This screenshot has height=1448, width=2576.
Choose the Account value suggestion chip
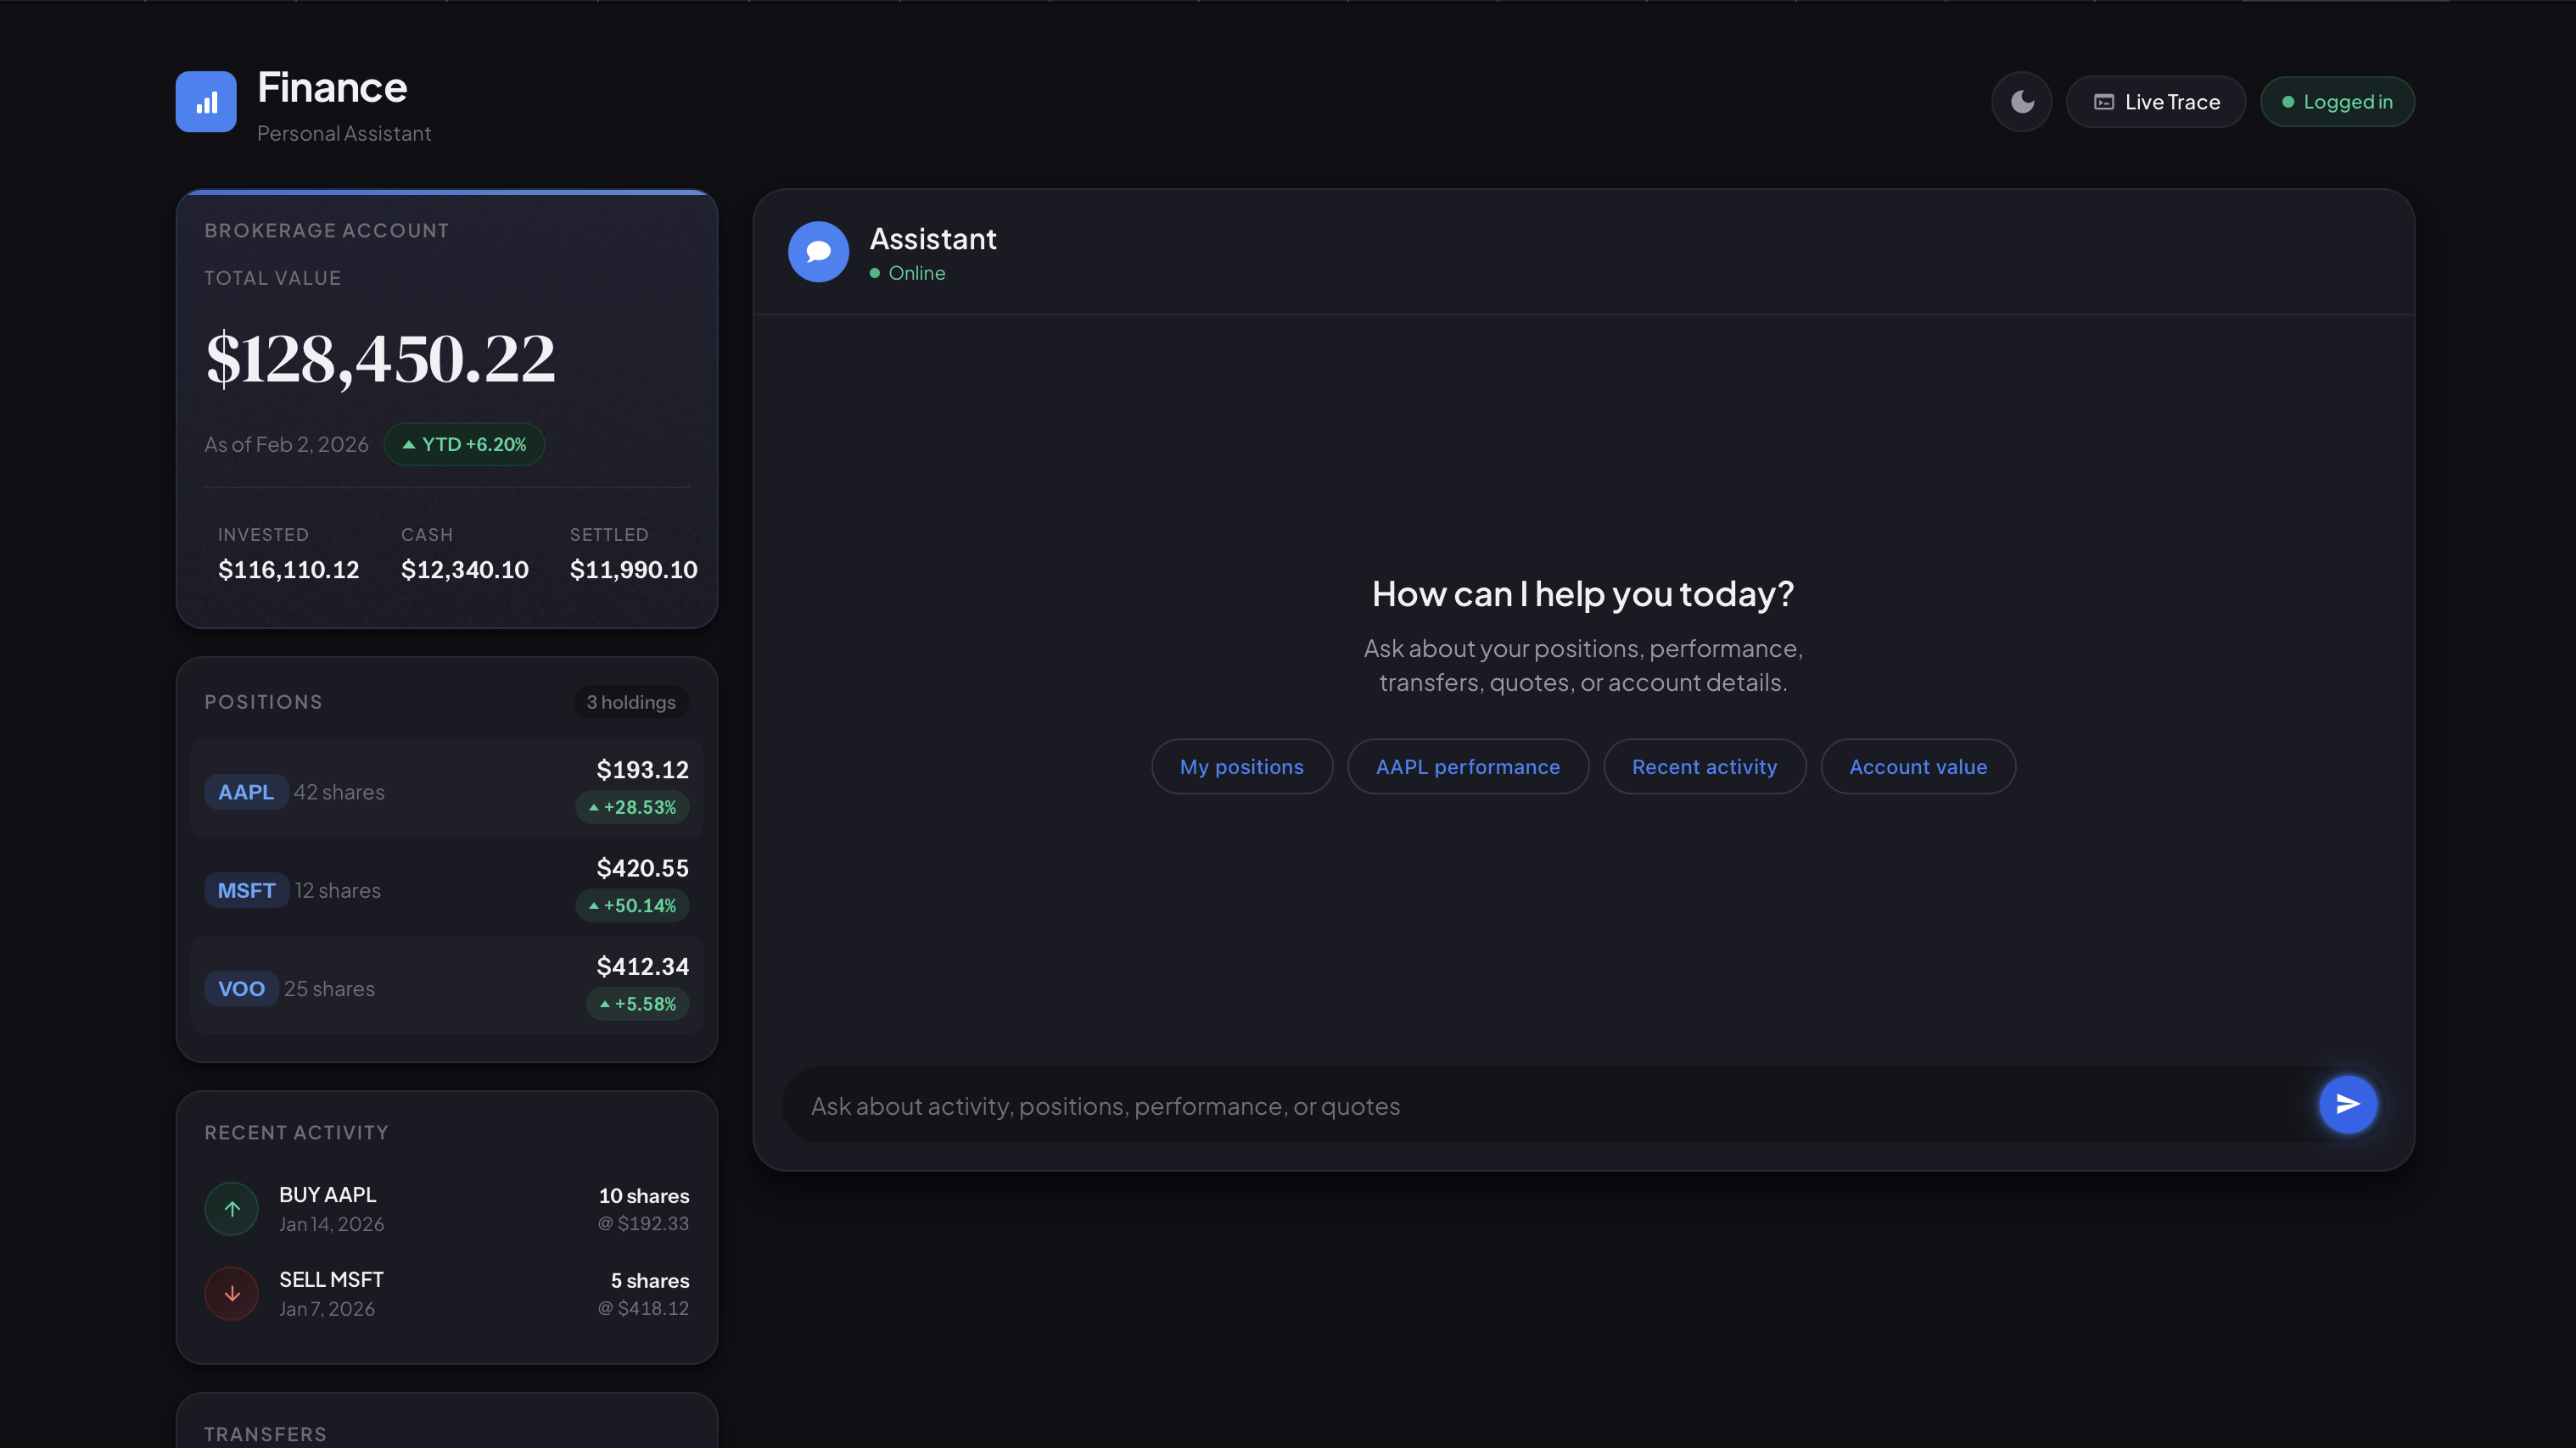(1917, 766)
